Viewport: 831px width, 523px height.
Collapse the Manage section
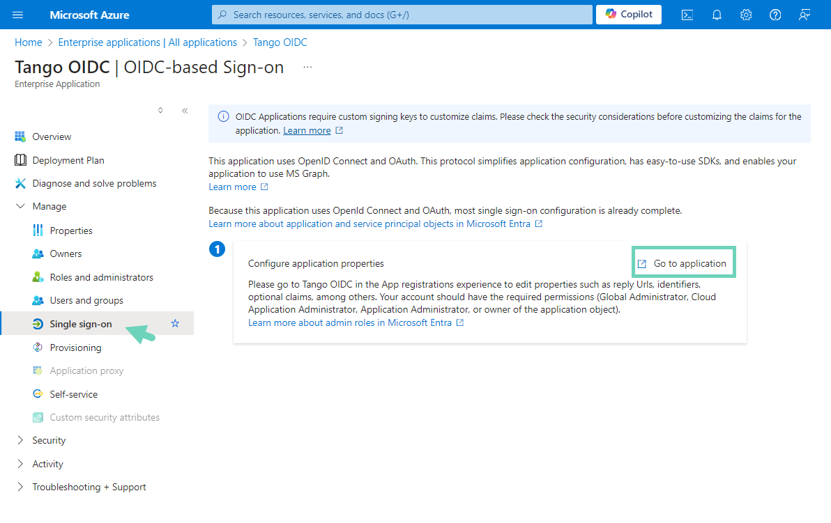[20, 206]
